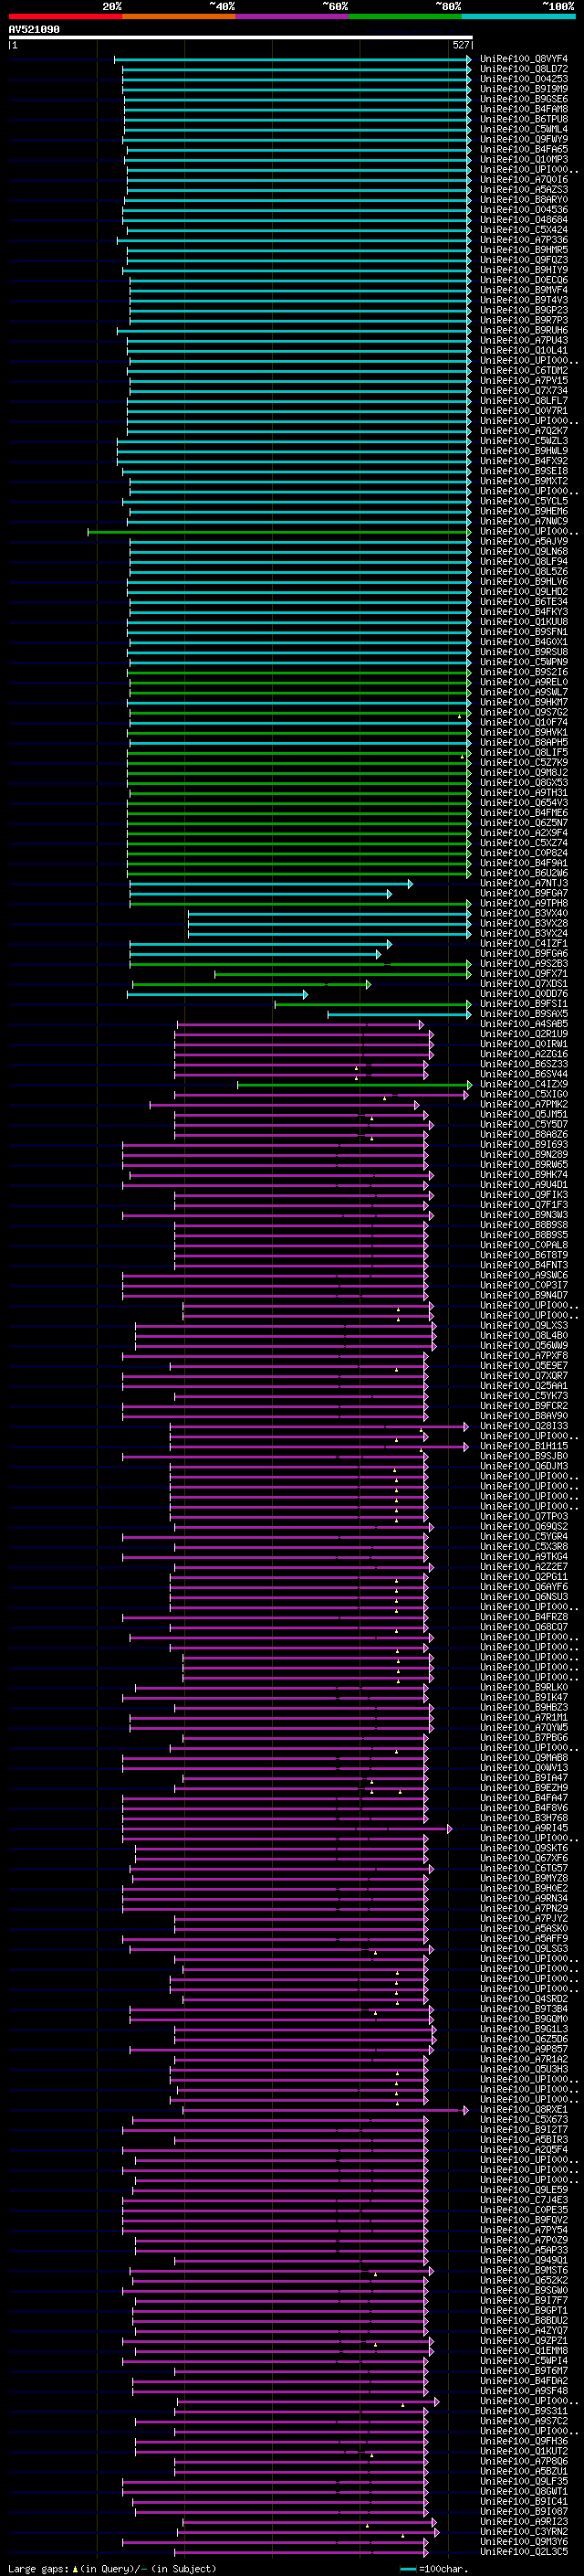
Task: Open hit UniRef100_A7NTJ3
Action: coord(523,883)
